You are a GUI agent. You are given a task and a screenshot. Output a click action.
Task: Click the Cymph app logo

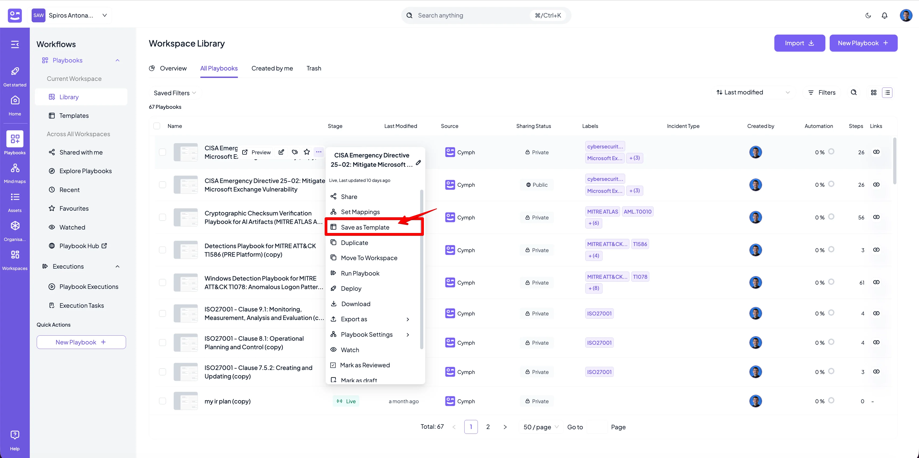point(15,15)
